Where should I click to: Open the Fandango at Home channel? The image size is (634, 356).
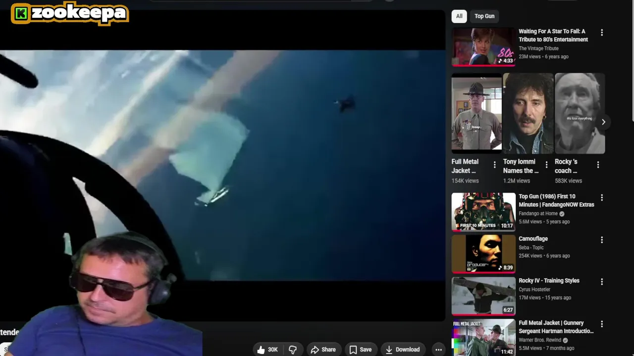coord(538,214)
